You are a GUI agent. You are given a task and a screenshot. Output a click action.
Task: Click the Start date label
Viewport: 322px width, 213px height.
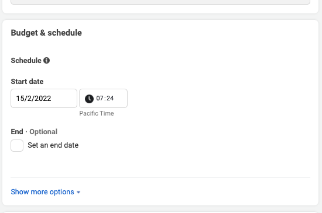(27, 82)
